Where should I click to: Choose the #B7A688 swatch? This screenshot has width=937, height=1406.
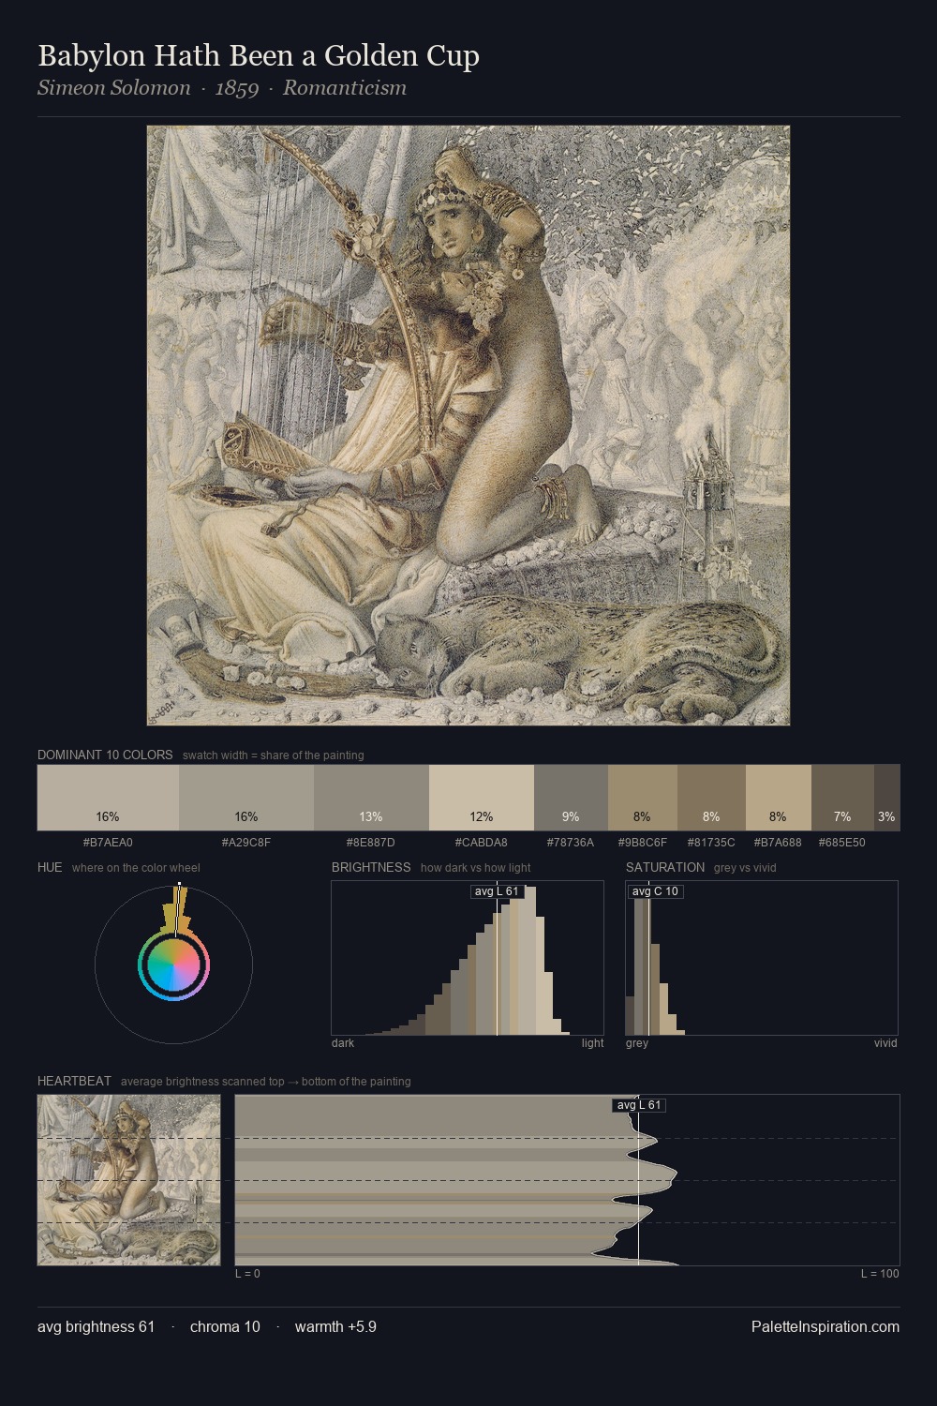(x=779, y=798)
